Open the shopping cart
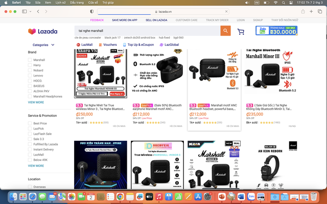Screen dimensions: 327x204 pyautogui.click(x=241, y=32)
